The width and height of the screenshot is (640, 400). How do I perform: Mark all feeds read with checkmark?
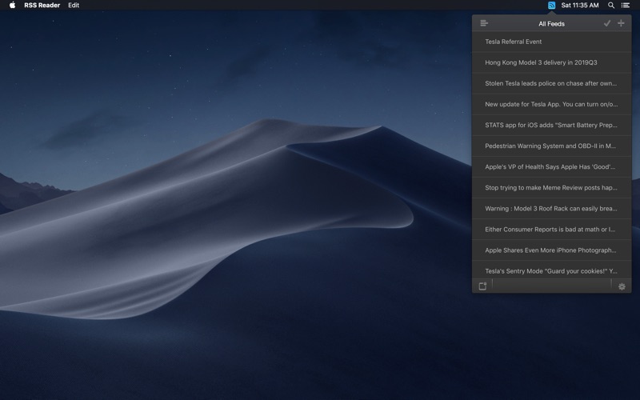click(x=607, y=23)
